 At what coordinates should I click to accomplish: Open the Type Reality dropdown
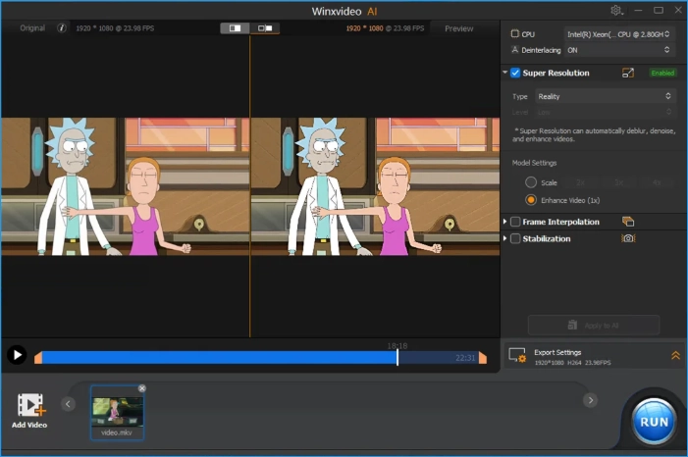[x=605, y=96]
